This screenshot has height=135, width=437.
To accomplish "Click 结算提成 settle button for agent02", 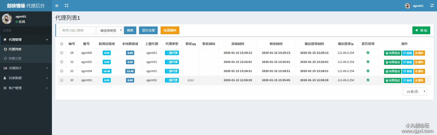I will [392, 81].
